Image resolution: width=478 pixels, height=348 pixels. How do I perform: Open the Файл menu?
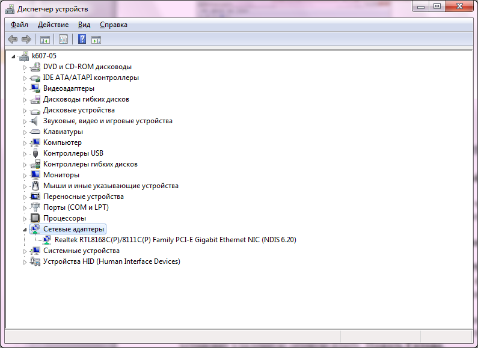[x=19, y=25]
